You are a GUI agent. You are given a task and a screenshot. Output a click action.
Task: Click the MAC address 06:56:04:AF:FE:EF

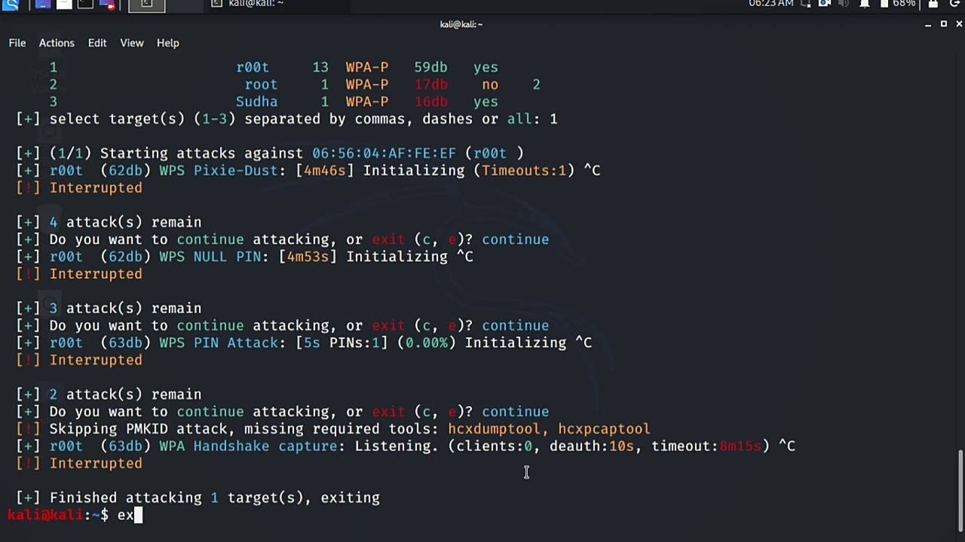(384, 153)
